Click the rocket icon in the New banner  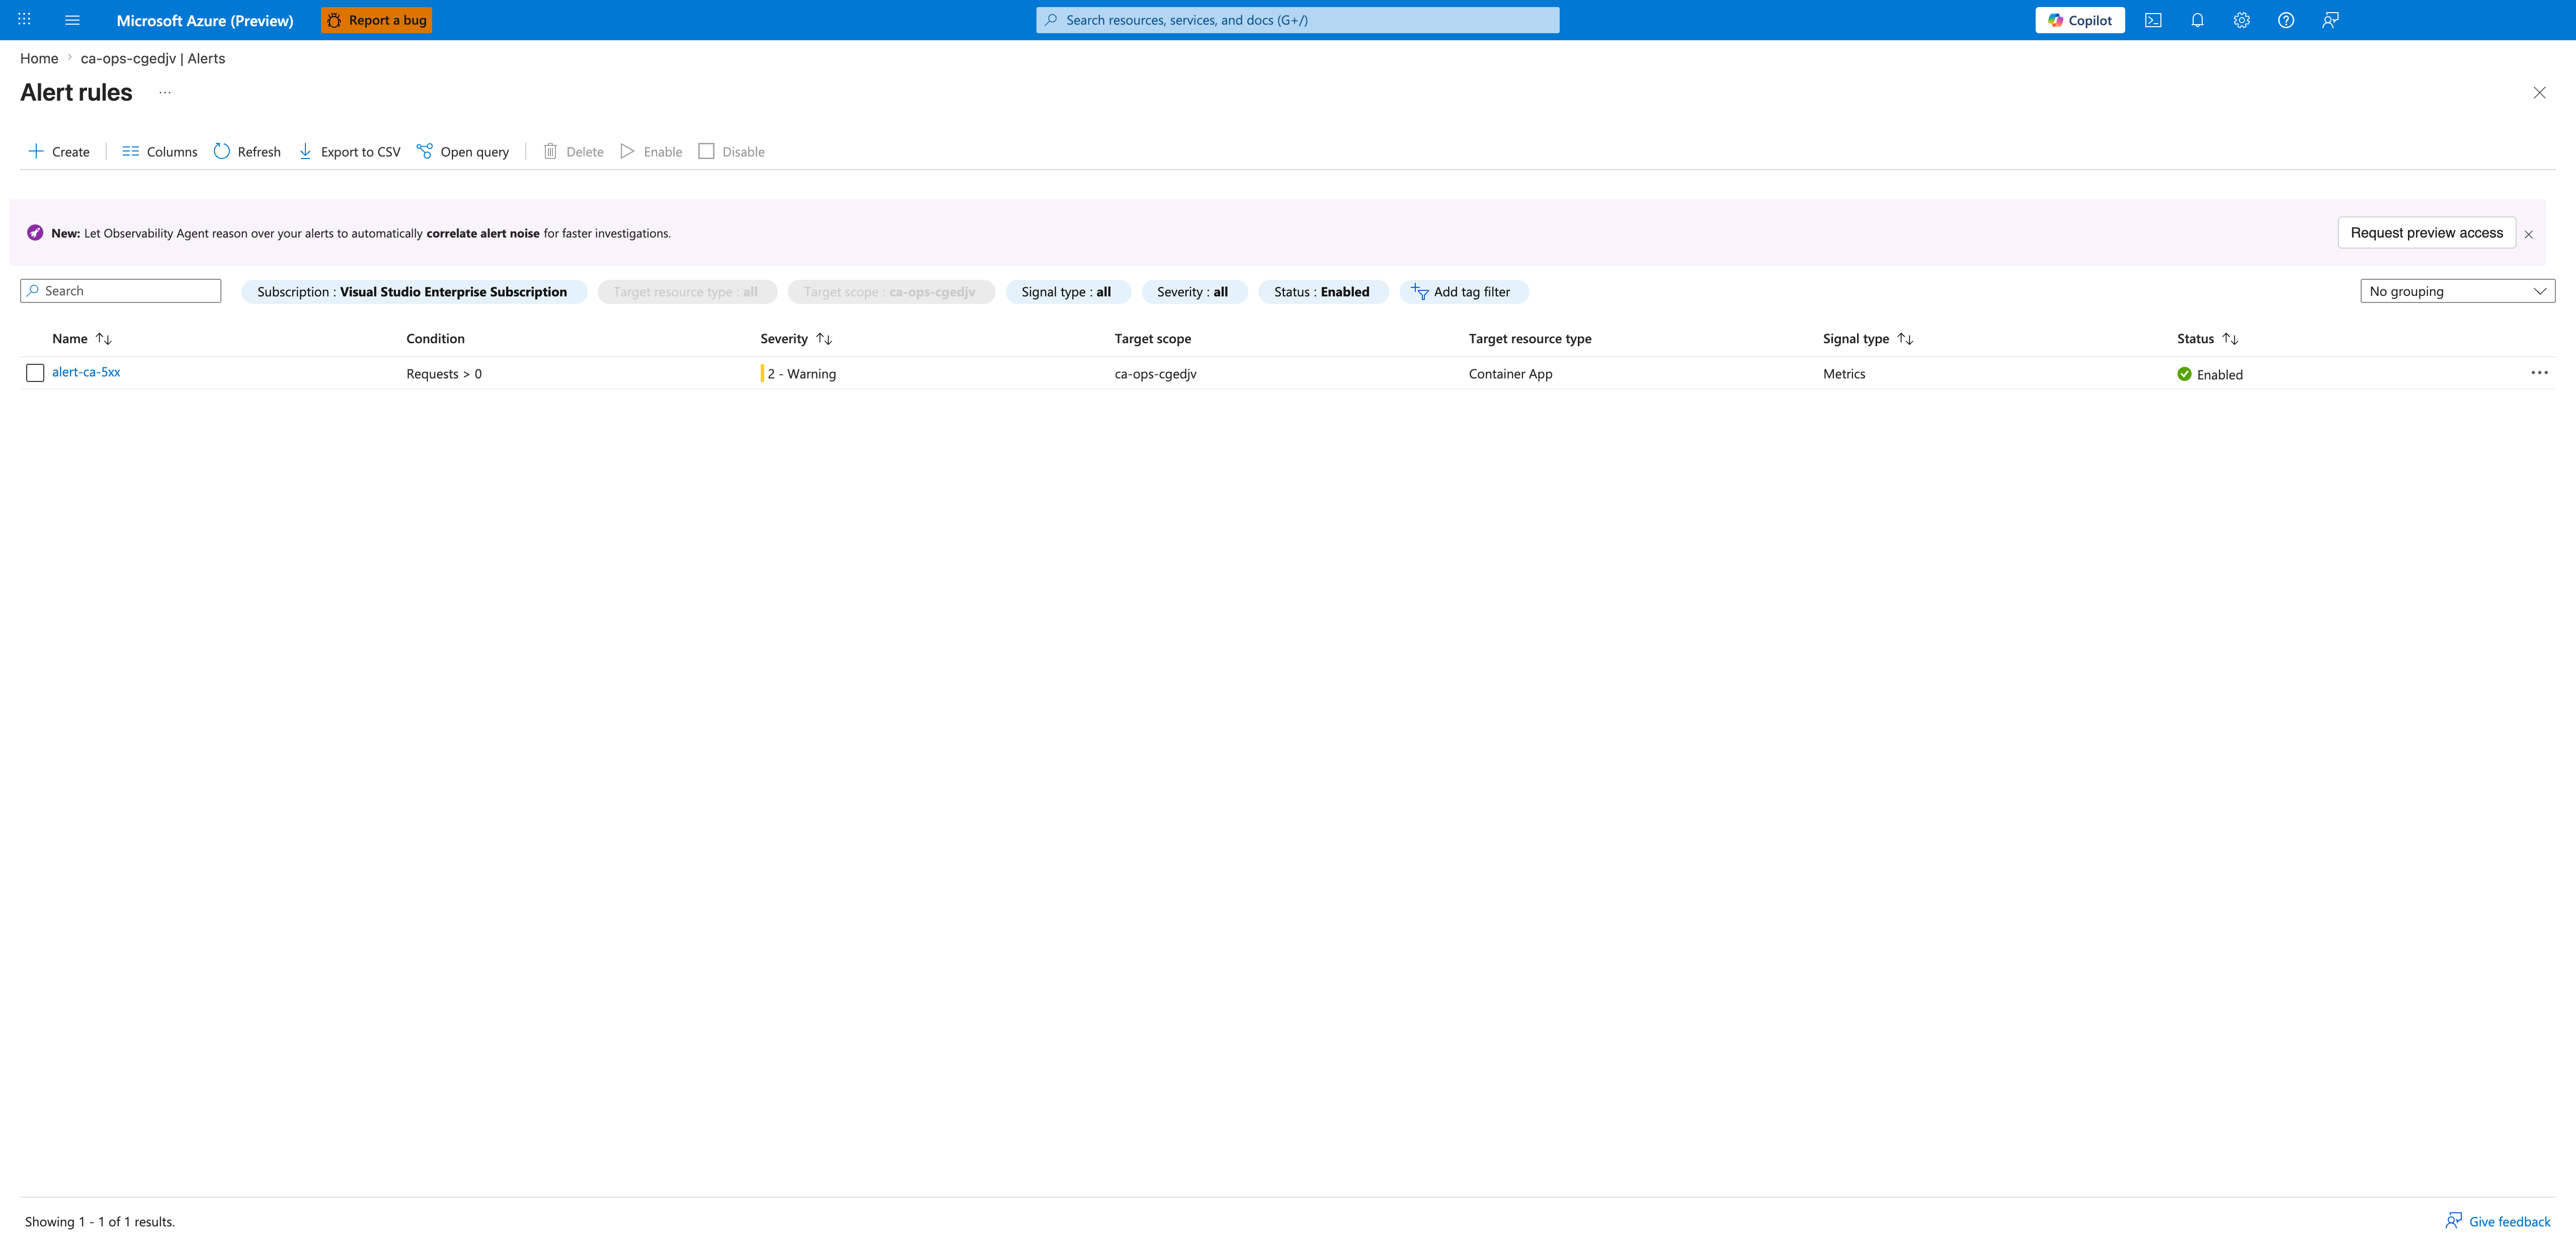tap(35, 233)
